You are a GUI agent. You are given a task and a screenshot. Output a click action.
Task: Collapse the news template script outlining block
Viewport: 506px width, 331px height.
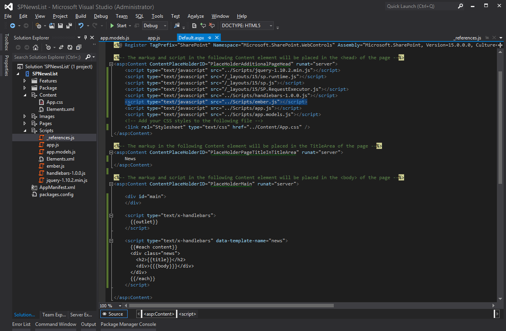click(x=111, y=241)
